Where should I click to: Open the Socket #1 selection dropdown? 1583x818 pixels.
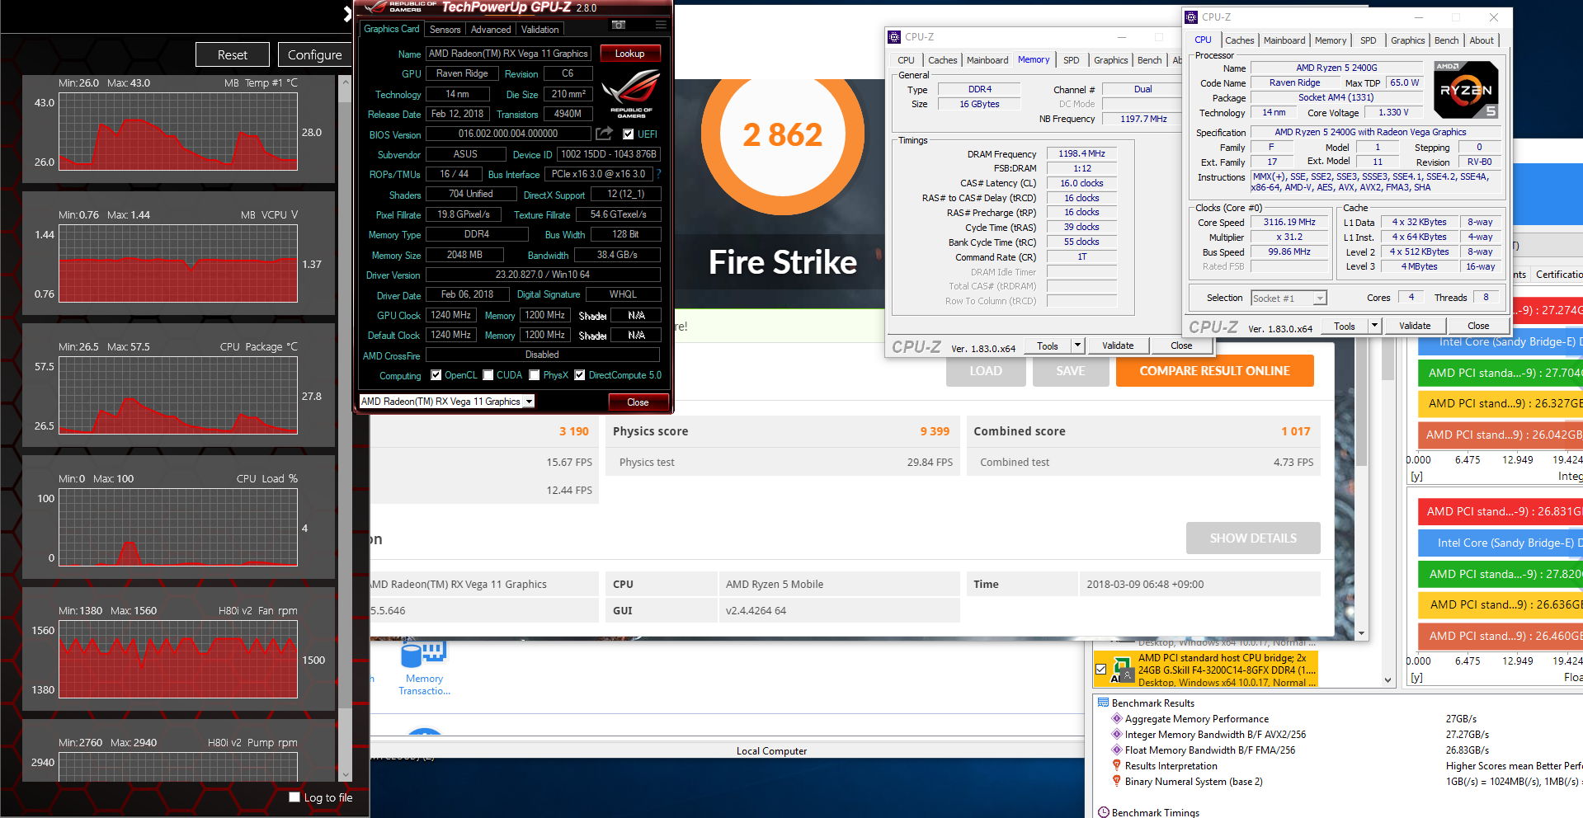point(1320,299)
